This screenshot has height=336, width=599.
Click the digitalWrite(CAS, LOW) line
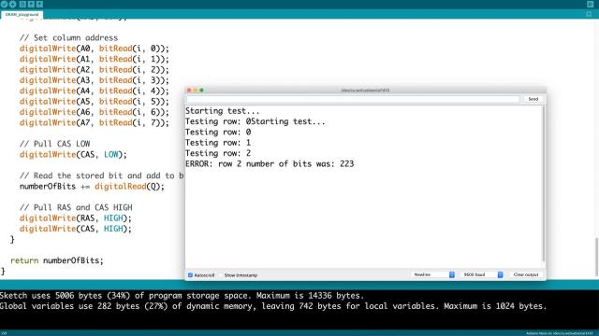point(73,154)
